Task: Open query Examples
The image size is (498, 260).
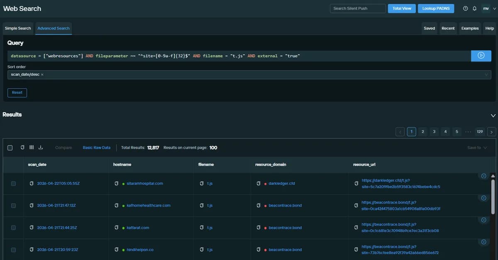Action: [470, 28]
